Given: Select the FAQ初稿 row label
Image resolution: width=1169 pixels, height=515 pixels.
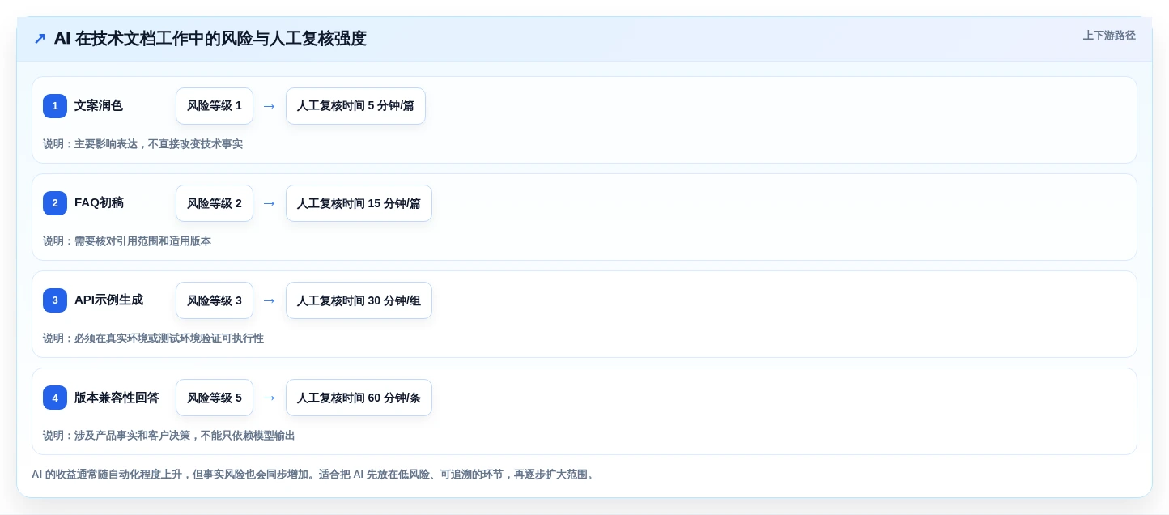Looking at the screenshot, I should pyautogui.click(x=99, y=203).
